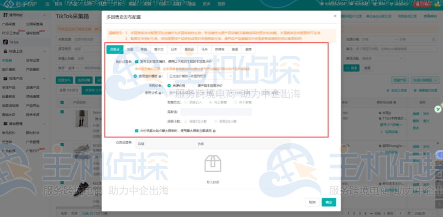
Task: Select the 西班牙 country tab
Action: click(x=115, y=49)
